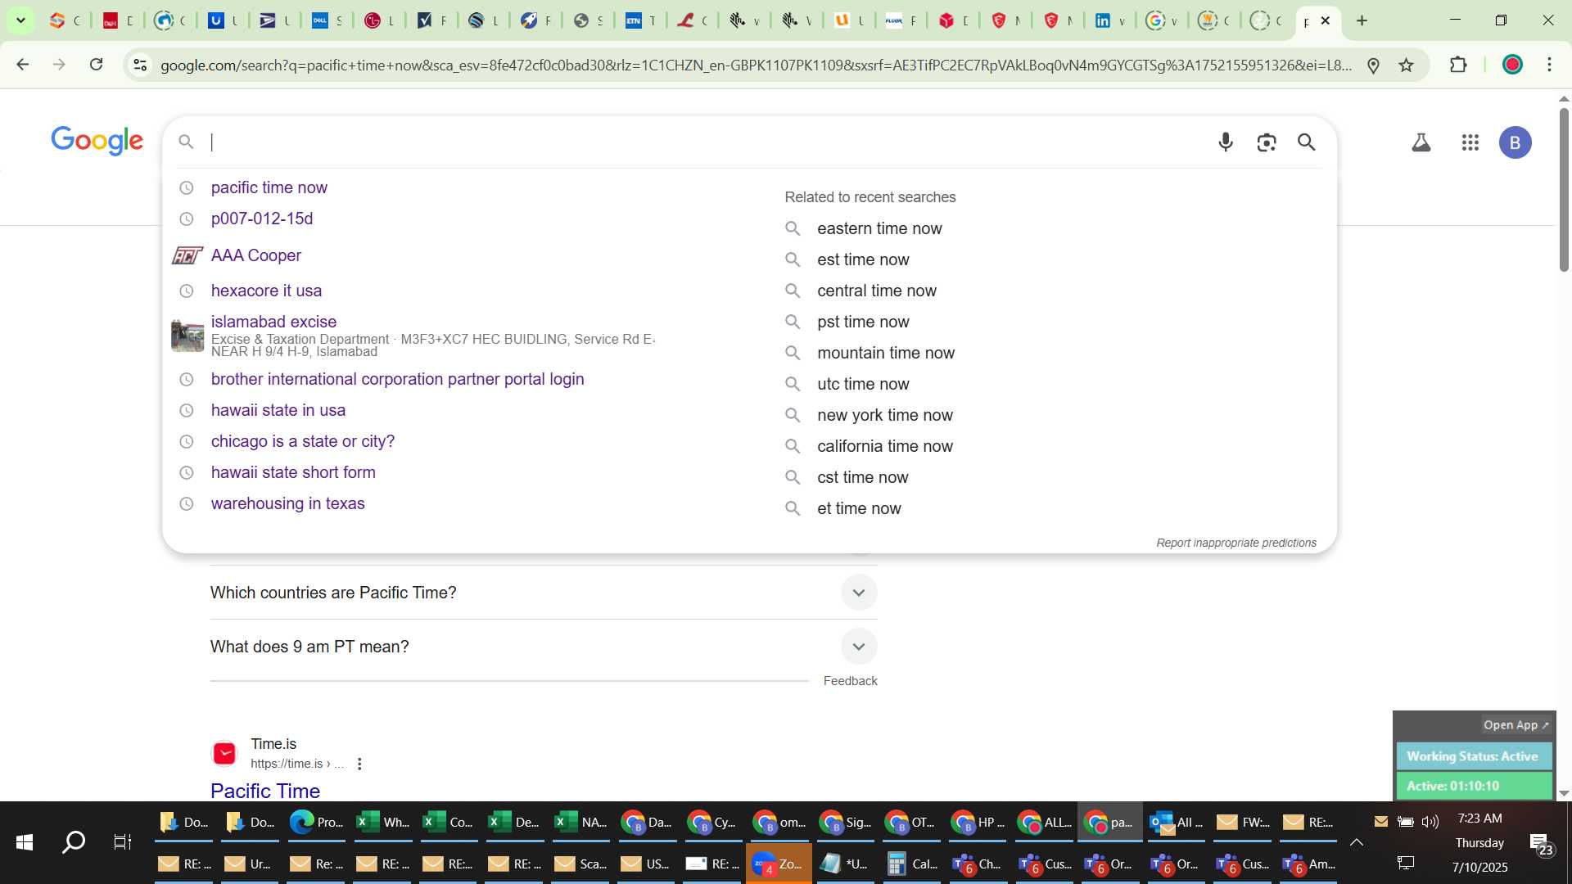Open the Extensions puzzle icon
Screen dimensions: 1572x884
point(1458,65)
